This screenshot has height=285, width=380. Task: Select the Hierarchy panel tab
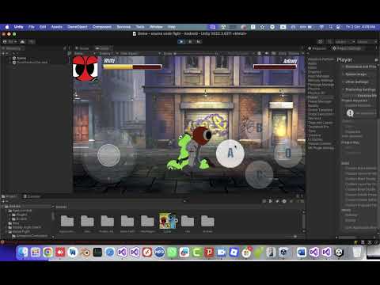(x=13, y=48)
